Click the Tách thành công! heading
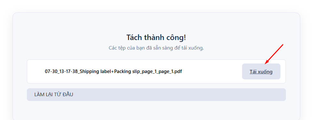 click(x=156, y=37)
